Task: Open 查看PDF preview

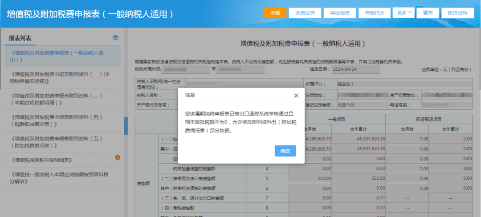Action: pos(375,13)
